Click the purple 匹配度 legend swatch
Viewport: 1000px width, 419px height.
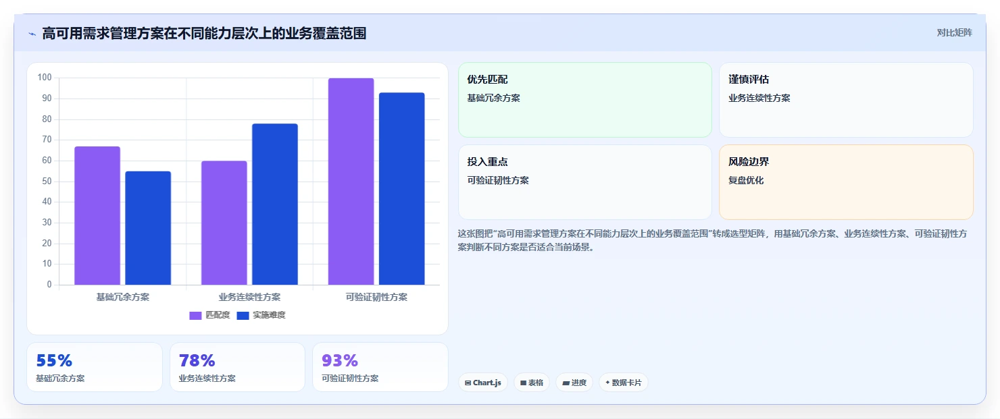tap(195, 315)
